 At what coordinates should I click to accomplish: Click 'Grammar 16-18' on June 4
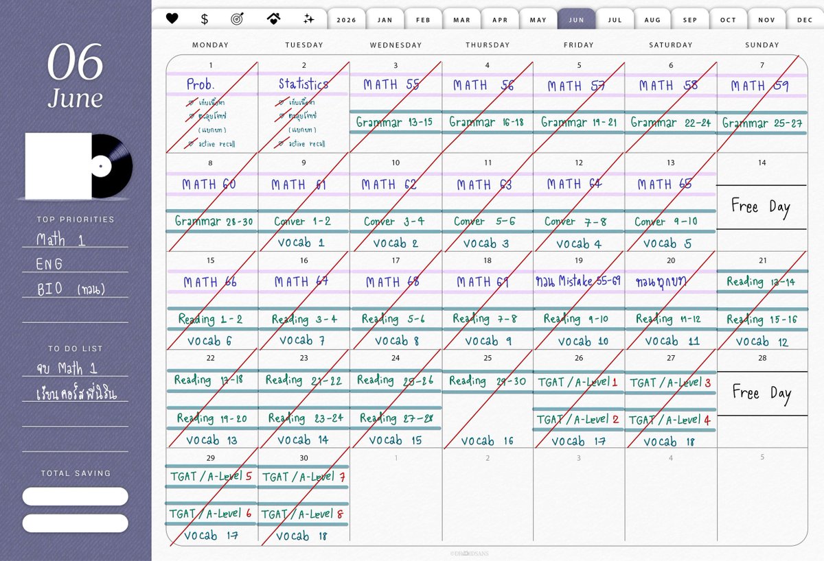(x=487, y=123)
